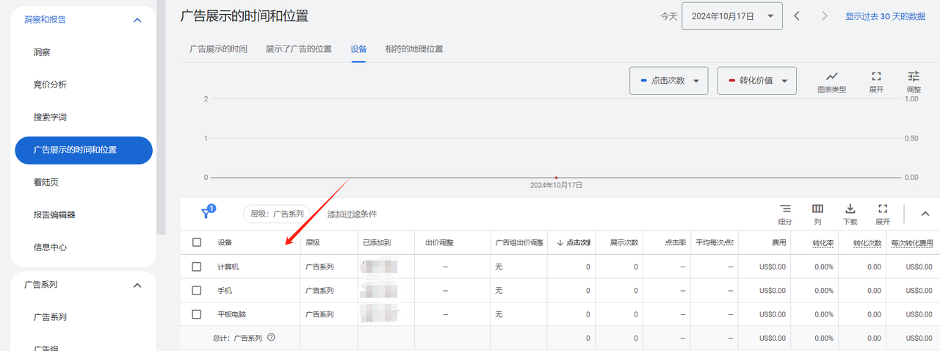
Task: Click the 层级：广告系列 filter chip
Action: (277, 214)
